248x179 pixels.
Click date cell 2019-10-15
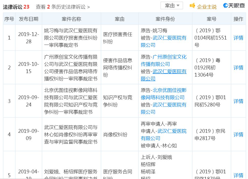tap(29, 67)
